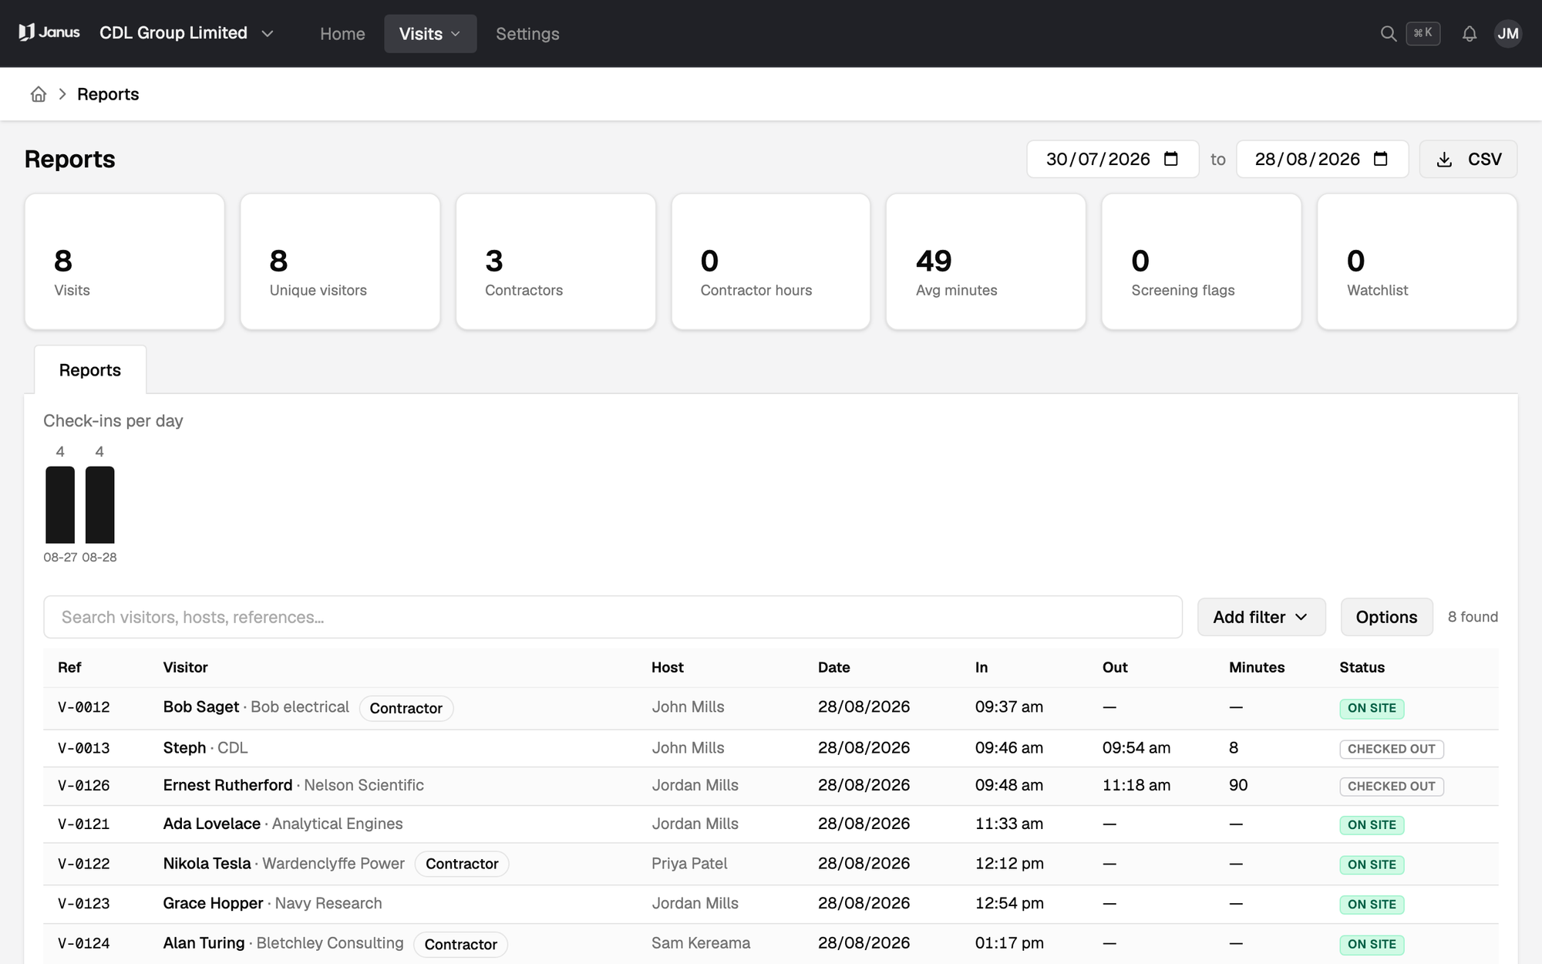Click the Screening flags stat card
Screen dimensions: 1542x964
1201,261
